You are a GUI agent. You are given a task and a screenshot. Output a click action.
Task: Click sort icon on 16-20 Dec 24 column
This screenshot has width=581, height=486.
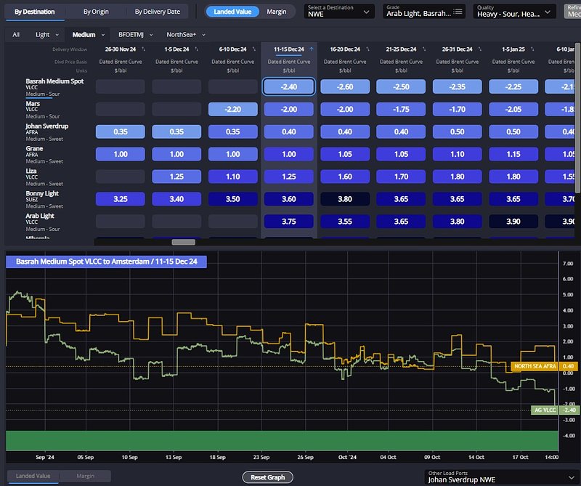368,49
